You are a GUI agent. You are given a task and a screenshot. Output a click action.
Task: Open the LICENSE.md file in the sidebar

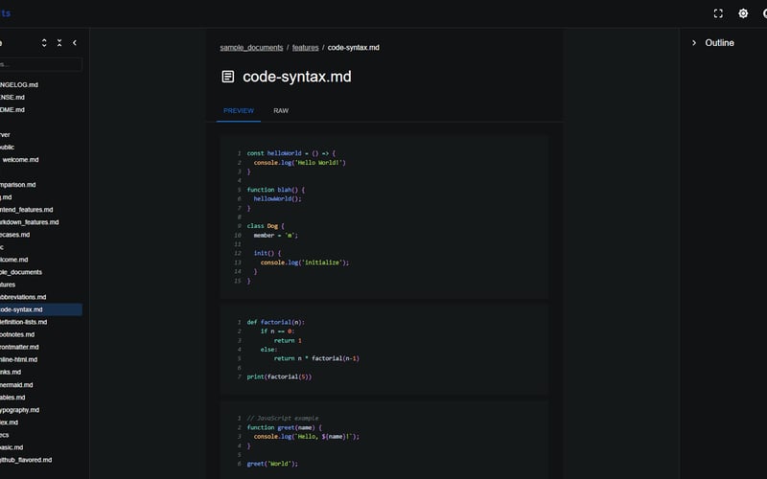[x=12, y=98]
